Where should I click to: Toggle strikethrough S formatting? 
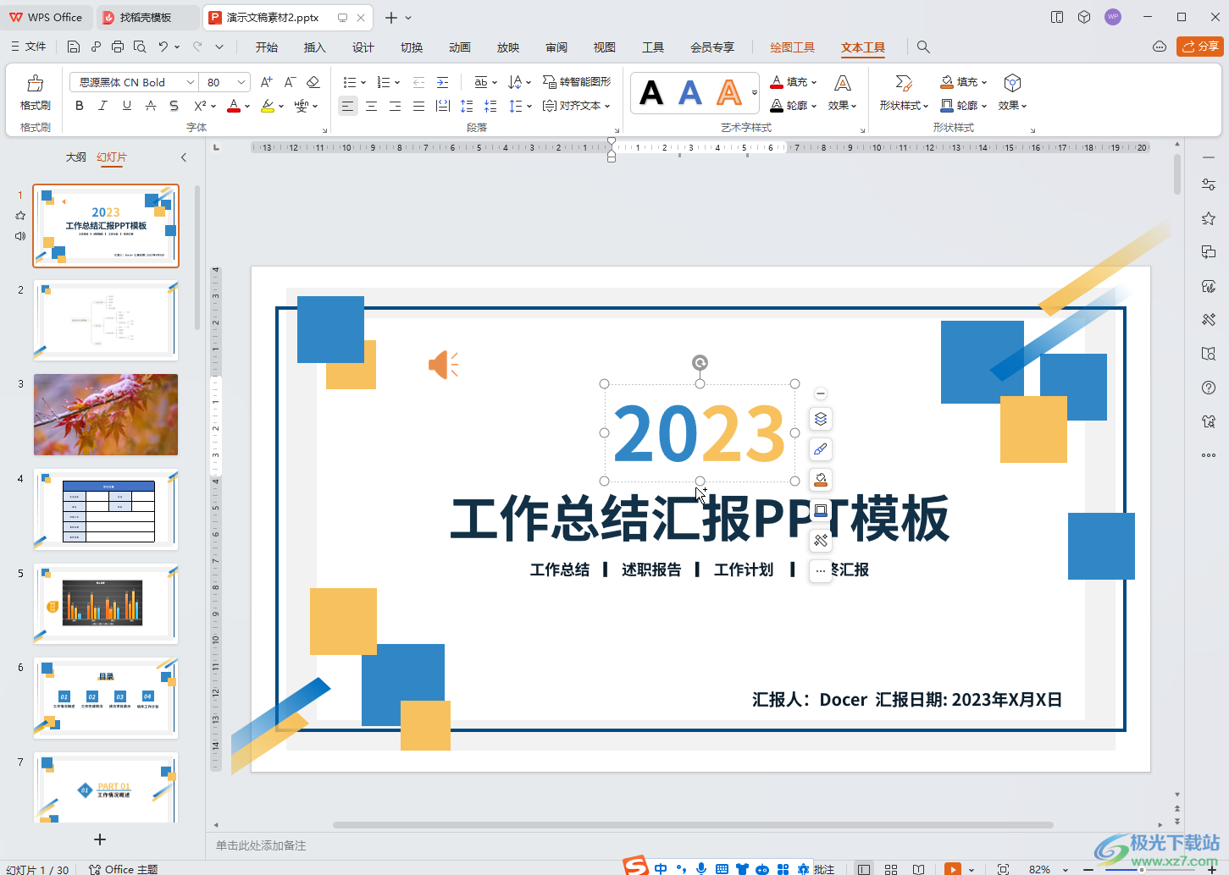[x=150, y=106]
